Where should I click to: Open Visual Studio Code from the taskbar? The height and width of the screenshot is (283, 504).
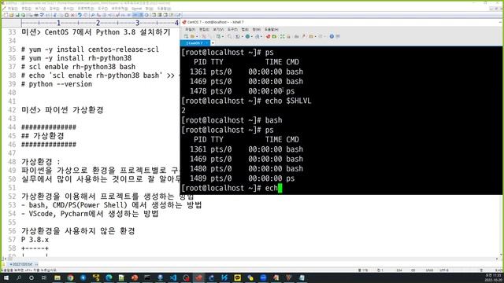pos(173,277)
